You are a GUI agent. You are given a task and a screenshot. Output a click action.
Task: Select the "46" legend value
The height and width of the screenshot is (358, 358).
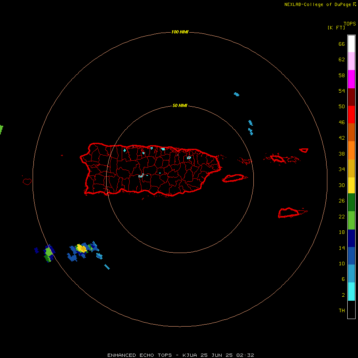(342, 122)
